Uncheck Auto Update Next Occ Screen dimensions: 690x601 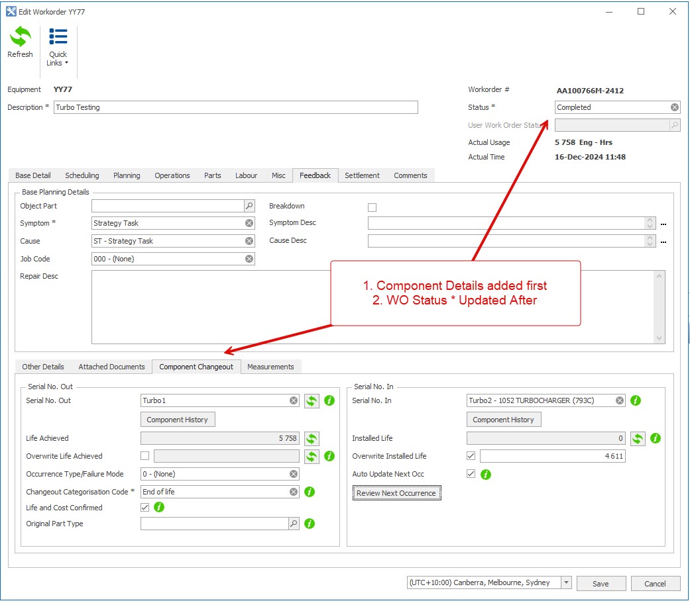[x=471, y=474]
